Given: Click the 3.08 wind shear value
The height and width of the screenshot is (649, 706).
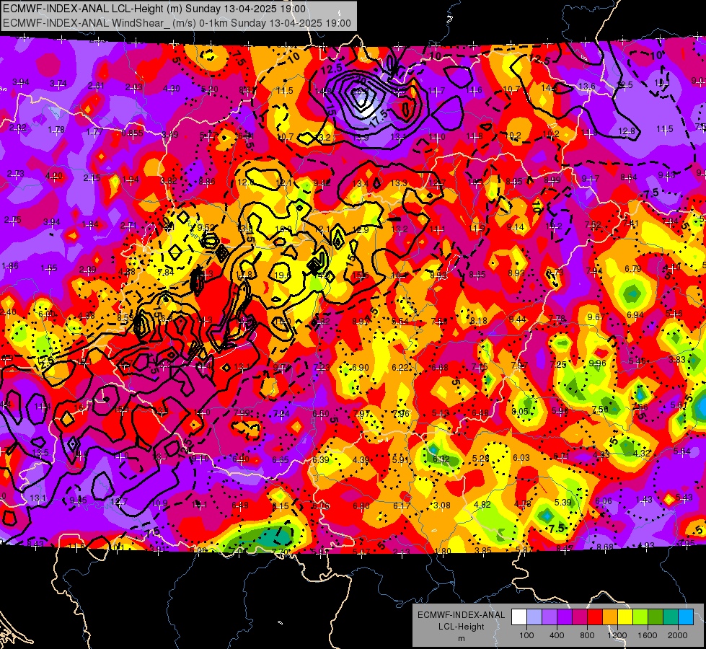Looking at the screenshot, I should [x=441, y=505].
